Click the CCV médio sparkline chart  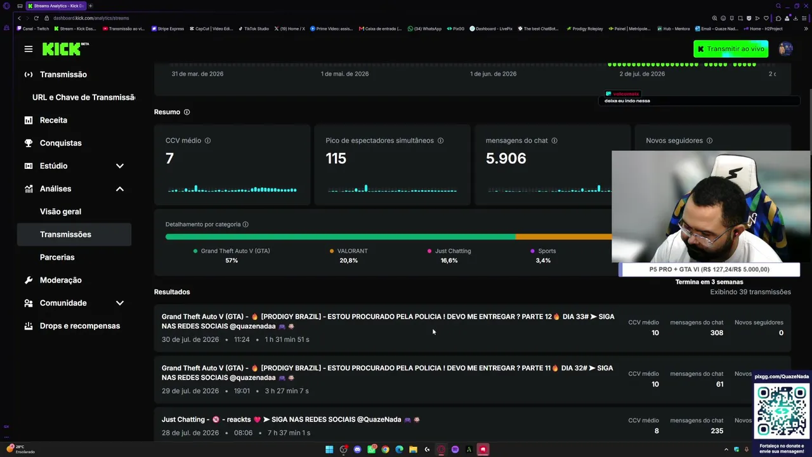(232, 188)
